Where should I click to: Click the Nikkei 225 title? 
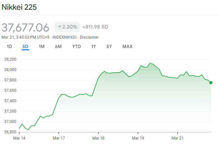19,7
